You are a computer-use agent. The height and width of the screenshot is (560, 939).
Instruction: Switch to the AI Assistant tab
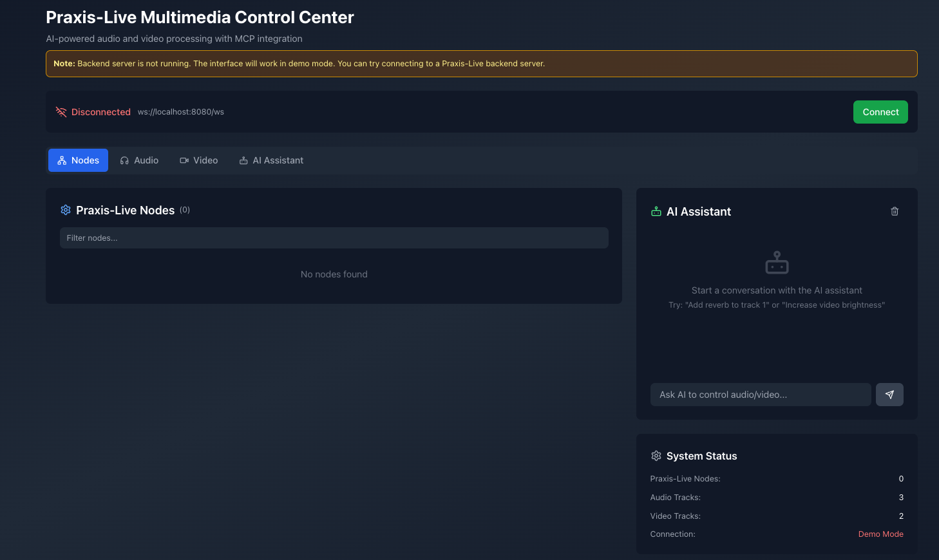[x=271, y=160]
